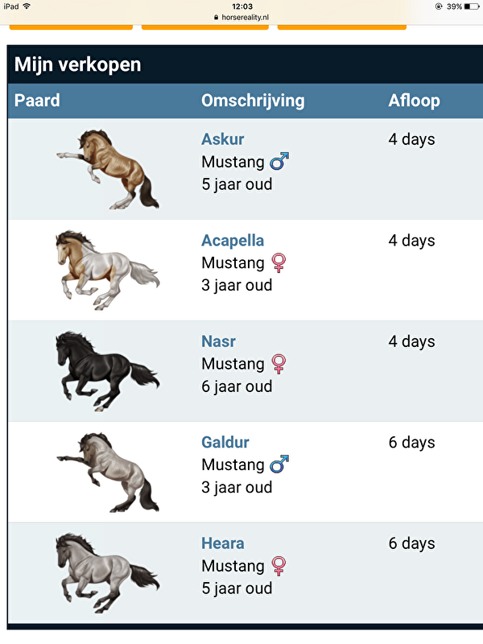Click the male gender icon next to Askur

[x=278, y=161]
